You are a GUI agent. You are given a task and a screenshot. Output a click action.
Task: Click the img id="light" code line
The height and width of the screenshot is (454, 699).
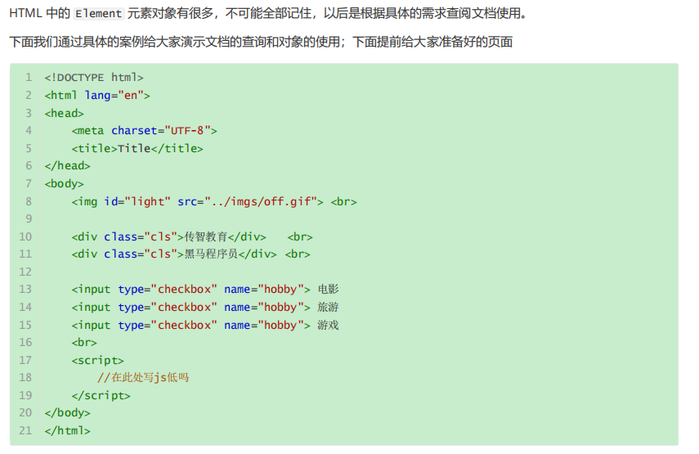click(x=214, y=201)
